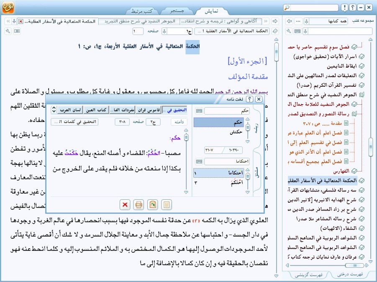Click the ellipsis button beside collection dropdown
The height and width of the screenshot is (282, 377).
298,21
